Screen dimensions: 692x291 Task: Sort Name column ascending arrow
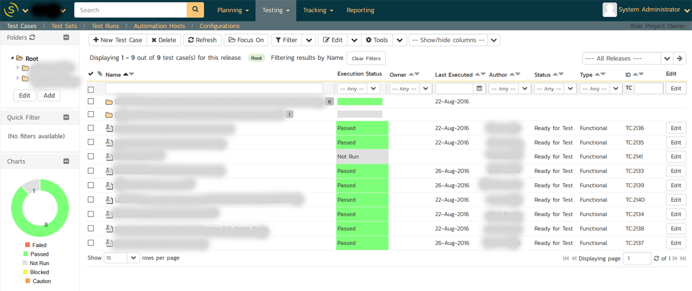point(126,74)
